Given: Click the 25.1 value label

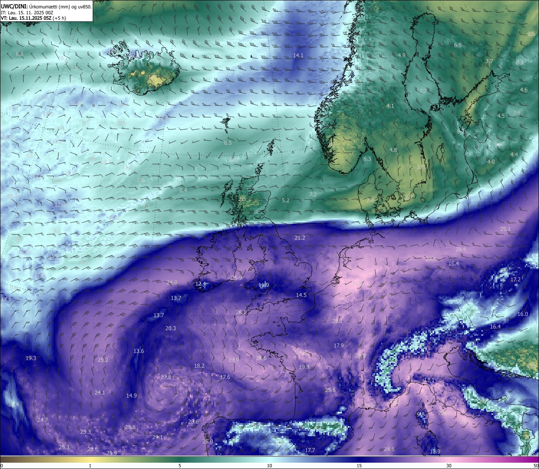Looking at the screenshot, I should click(x=505, y=229).
